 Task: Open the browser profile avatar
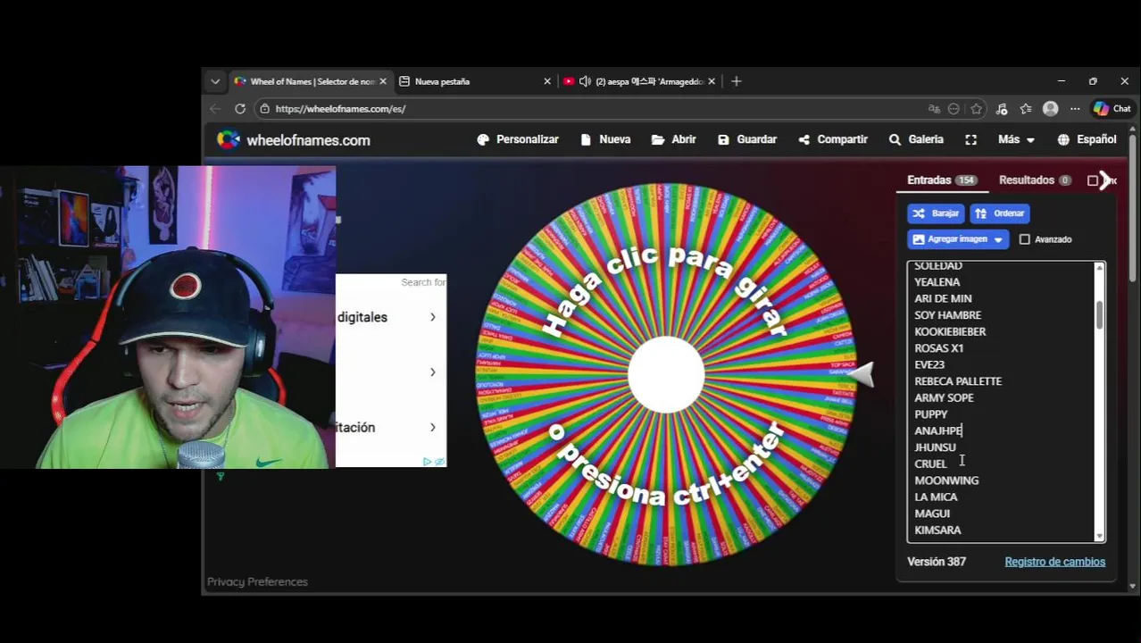[1051, 109]
